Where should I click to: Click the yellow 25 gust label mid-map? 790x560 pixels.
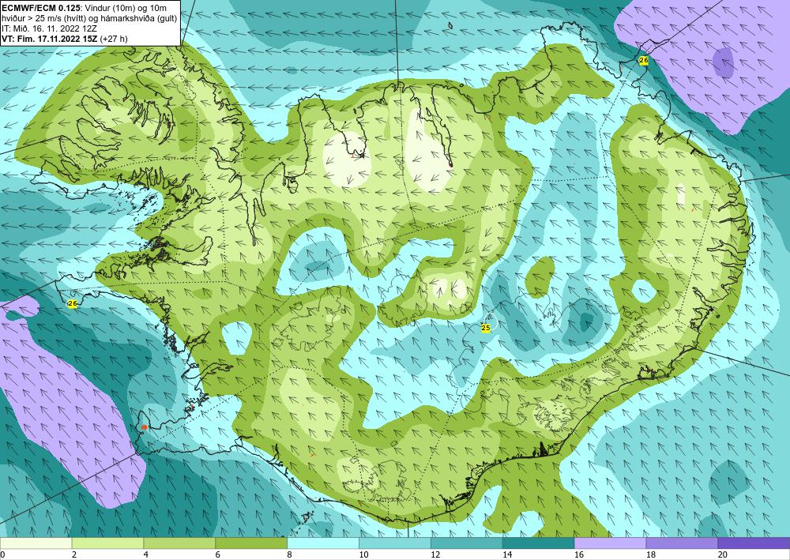486,329
